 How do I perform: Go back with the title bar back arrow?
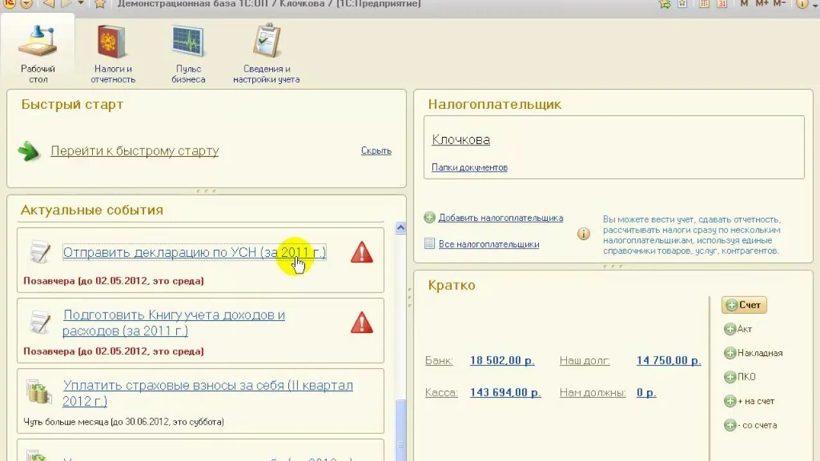pos(49,4)
